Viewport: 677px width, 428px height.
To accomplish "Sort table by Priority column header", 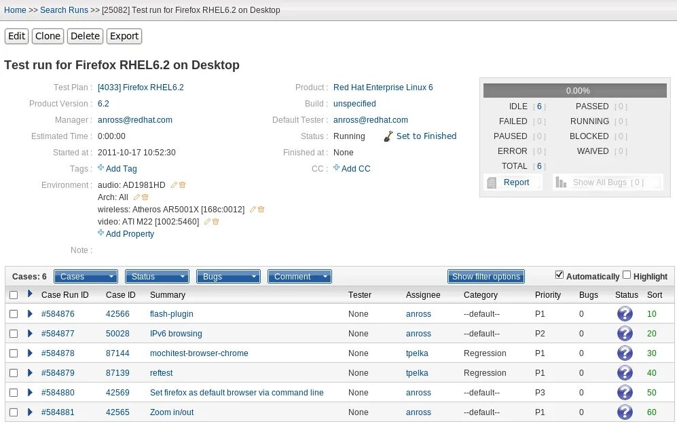I will [x=548, y=295].
